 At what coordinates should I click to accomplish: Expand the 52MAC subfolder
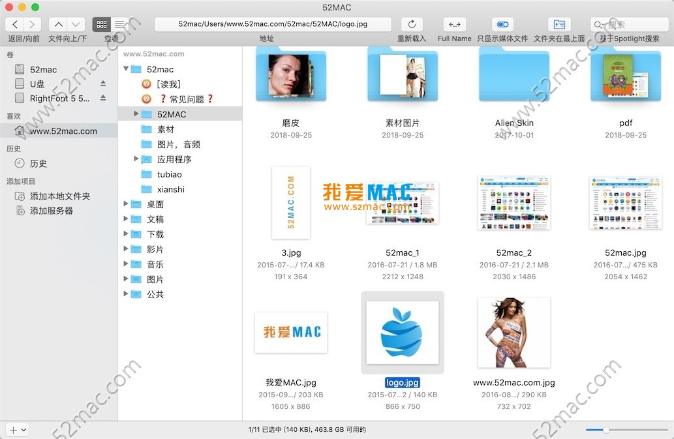coord(136,114)
